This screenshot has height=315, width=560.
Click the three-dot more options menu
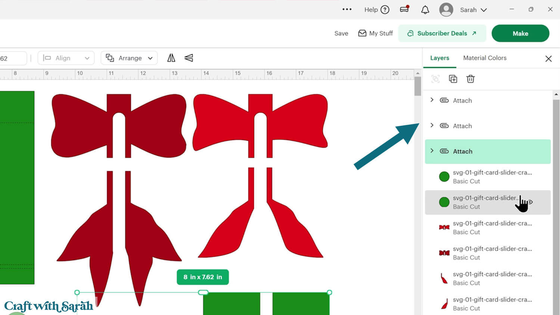(347, 10)
